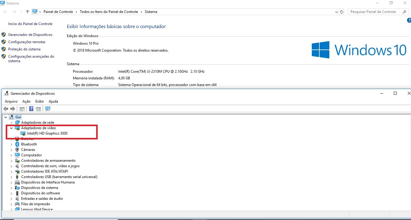Collapse the Gui root node

[6, 117]
